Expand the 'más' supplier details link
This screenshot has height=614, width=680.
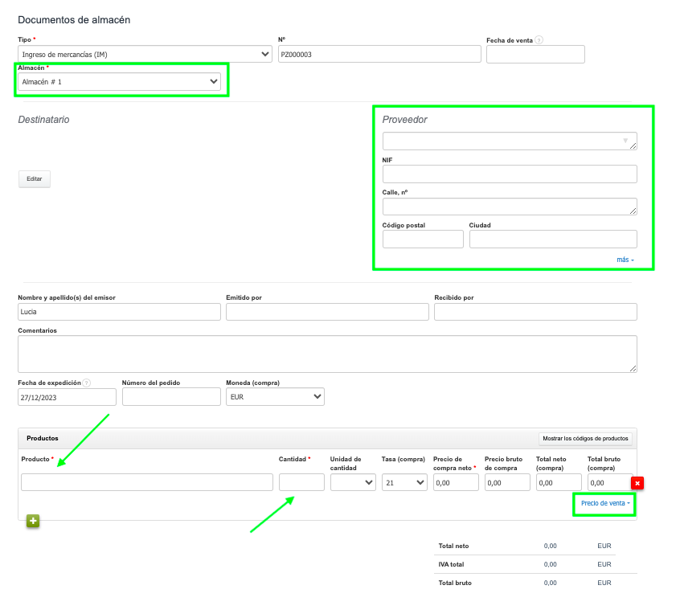[x=625, y=260]
